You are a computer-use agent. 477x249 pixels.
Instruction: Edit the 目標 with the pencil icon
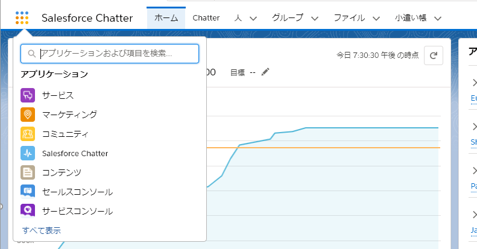point(265,72)
